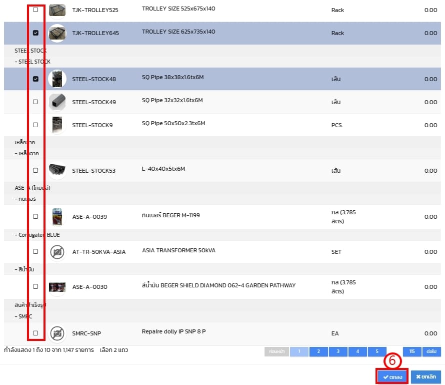Image resolution: width=445 pixels, height=385 pixels.
Task: Open the ASE-A-0039 thinner product image
Action: (57, 217)
